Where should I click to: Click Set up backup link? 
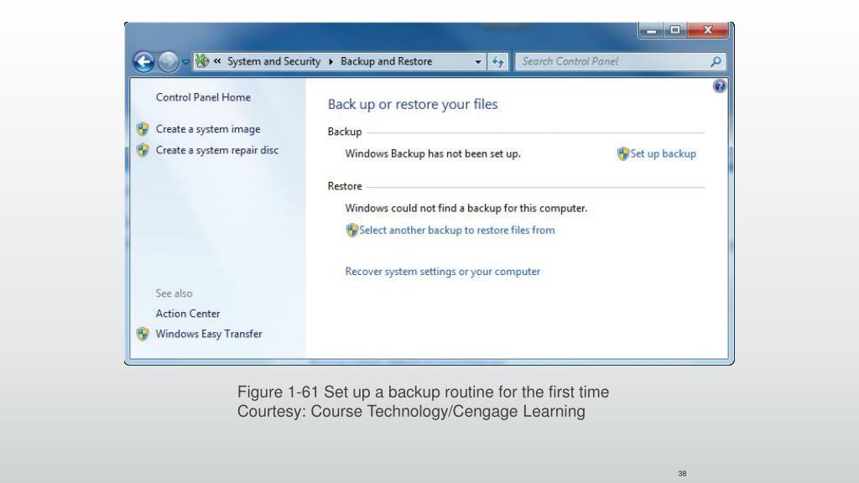(663, 154)
